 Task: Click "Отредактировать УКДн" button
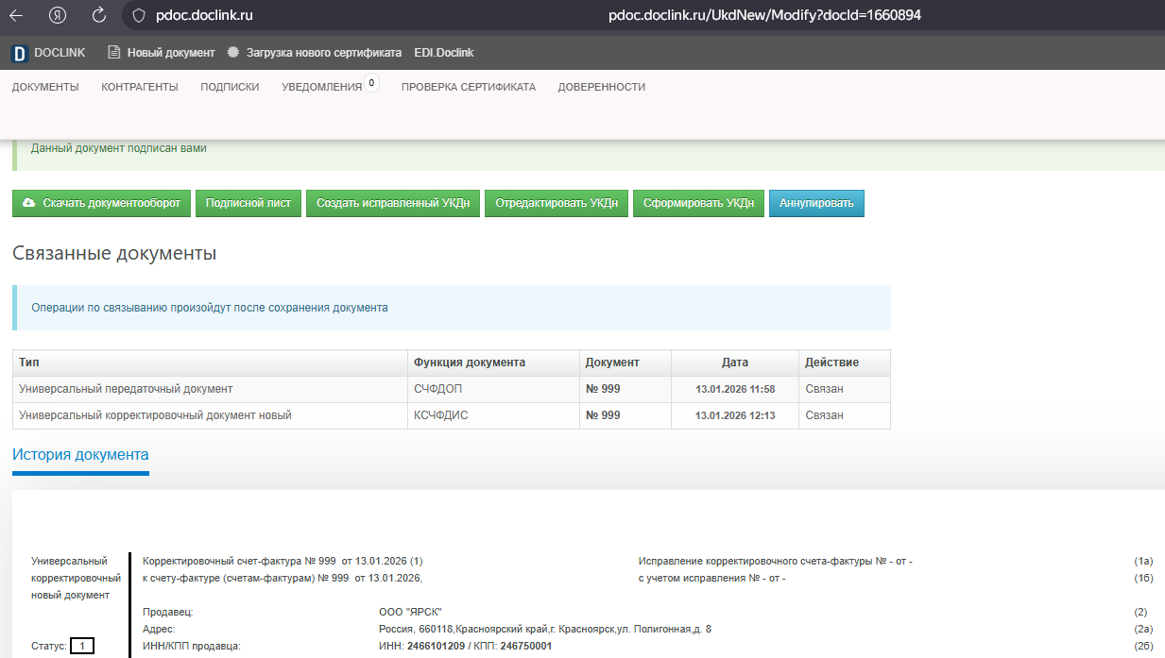click(x=557, y=203)
